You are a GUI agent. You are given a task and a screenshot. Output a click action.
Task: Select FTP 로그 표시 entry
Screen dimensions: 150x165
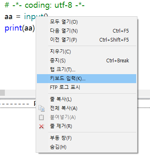[86, 87]
